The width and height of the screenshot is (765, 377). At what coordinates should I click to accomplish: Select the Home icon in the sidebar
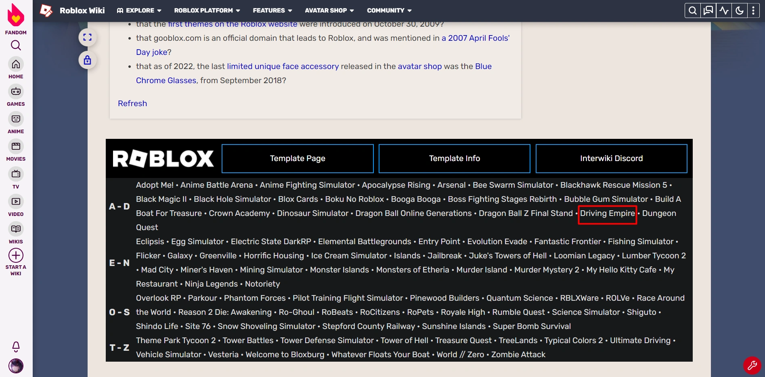tap(15, 64)
